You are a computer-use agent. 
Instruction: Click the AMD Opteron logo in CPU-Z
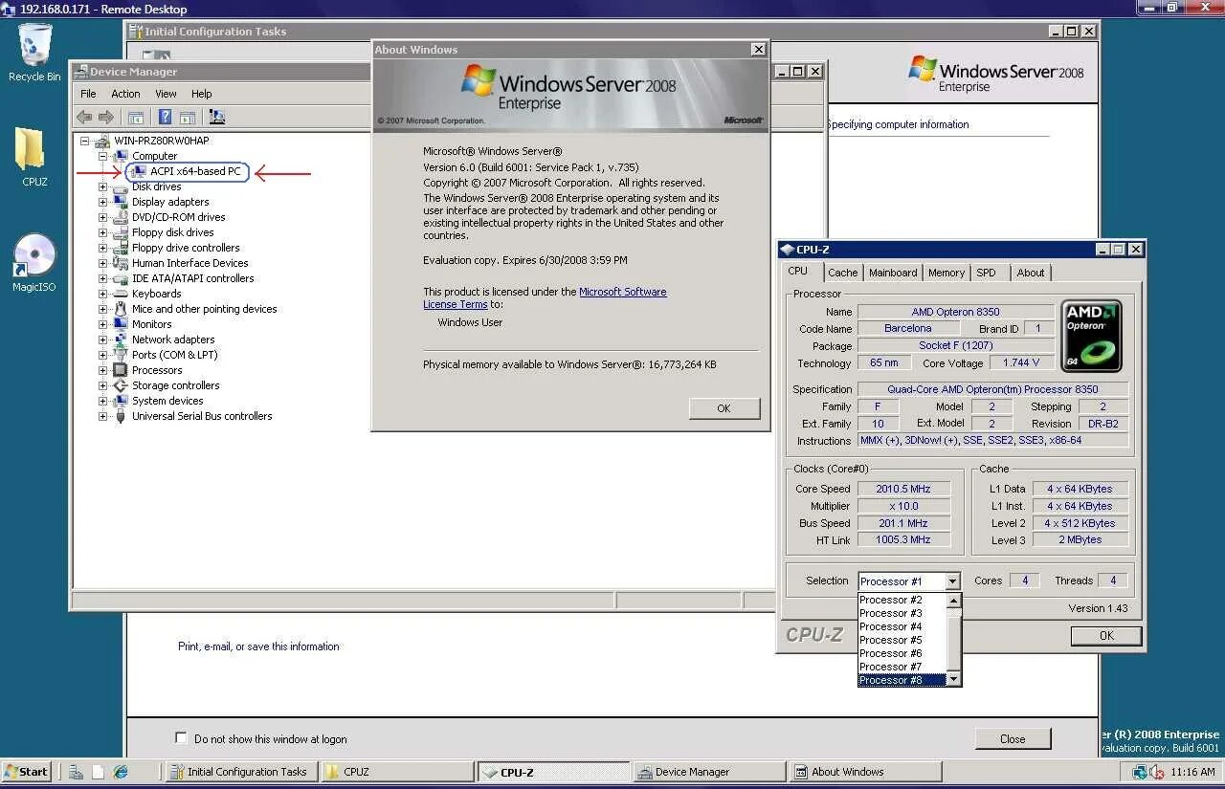click(x=1092, y=336)
